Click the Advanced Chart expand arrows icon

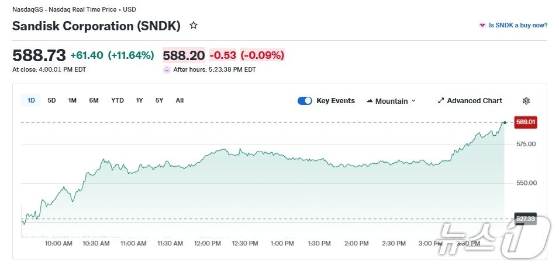point(441,101)
